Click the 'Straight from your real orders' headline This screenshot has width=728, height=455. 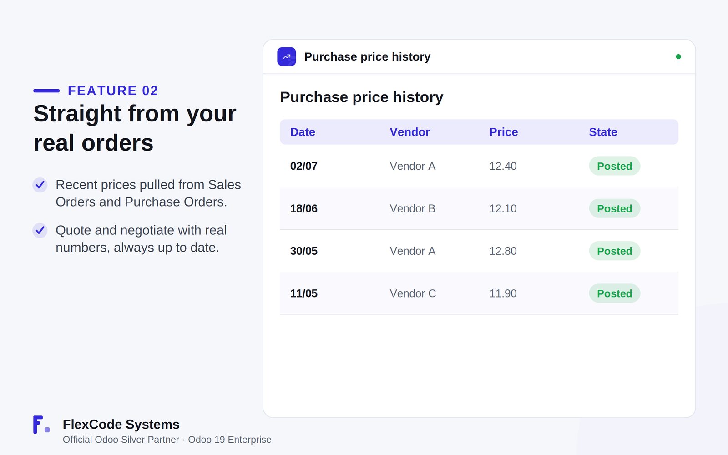(x=135, y=128)
